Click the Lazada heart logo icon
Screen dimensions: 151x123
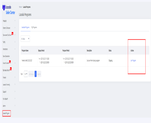pyautogui.click(x=4, y=7)
